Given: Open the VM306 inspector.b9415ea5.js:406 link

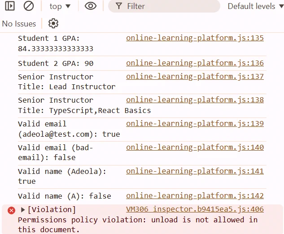Looking at the screenshot, I should coord(195,209).
